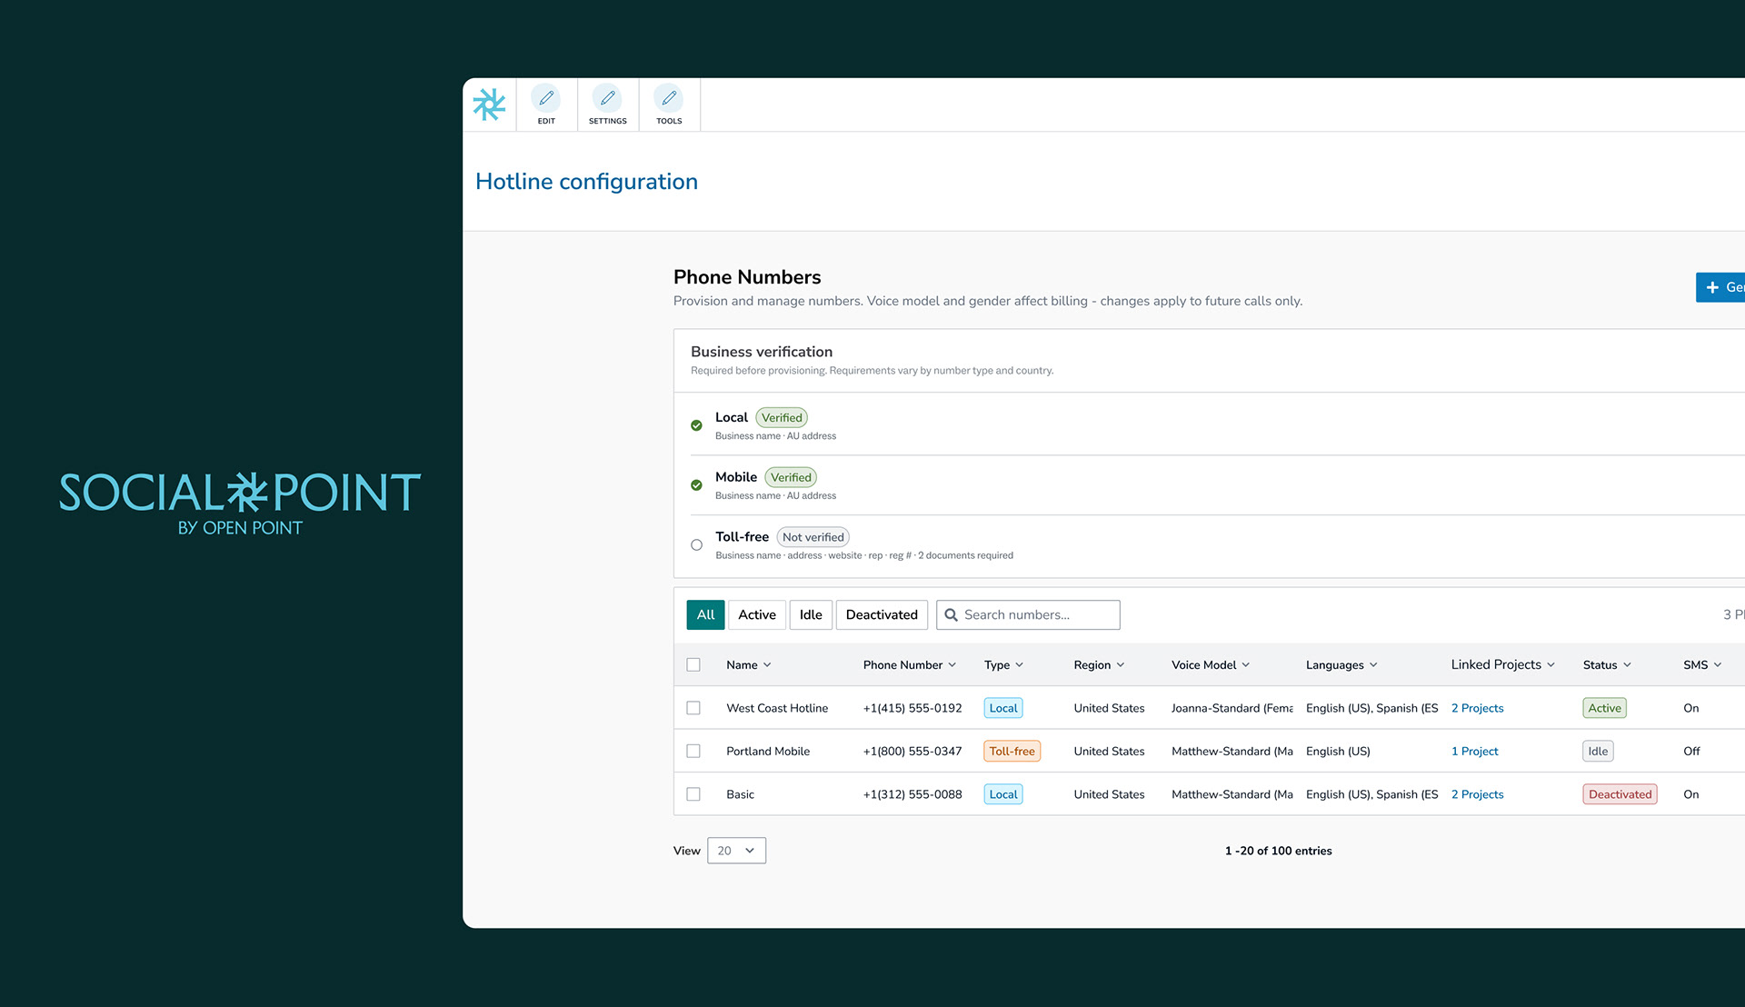Open the Edit pencil tool
This screenshot has width=1745, height=1007.
coord(546,98)
